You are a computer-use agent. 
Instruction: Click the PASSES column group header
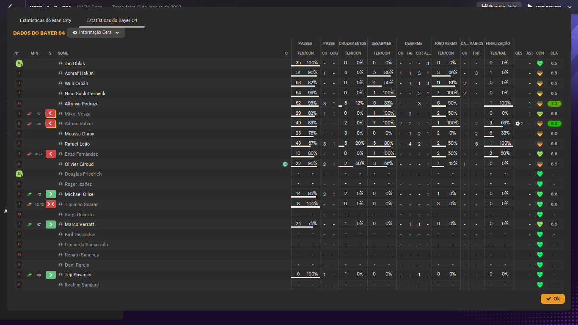click(x=305, y=44)
